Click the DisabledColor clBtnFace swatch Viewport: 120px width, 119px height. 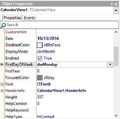pos(40,45)
